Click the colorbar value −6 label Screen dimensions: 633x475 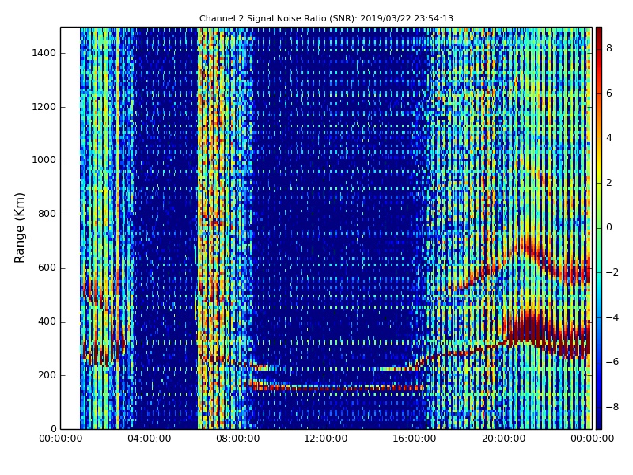click(612, 363)
